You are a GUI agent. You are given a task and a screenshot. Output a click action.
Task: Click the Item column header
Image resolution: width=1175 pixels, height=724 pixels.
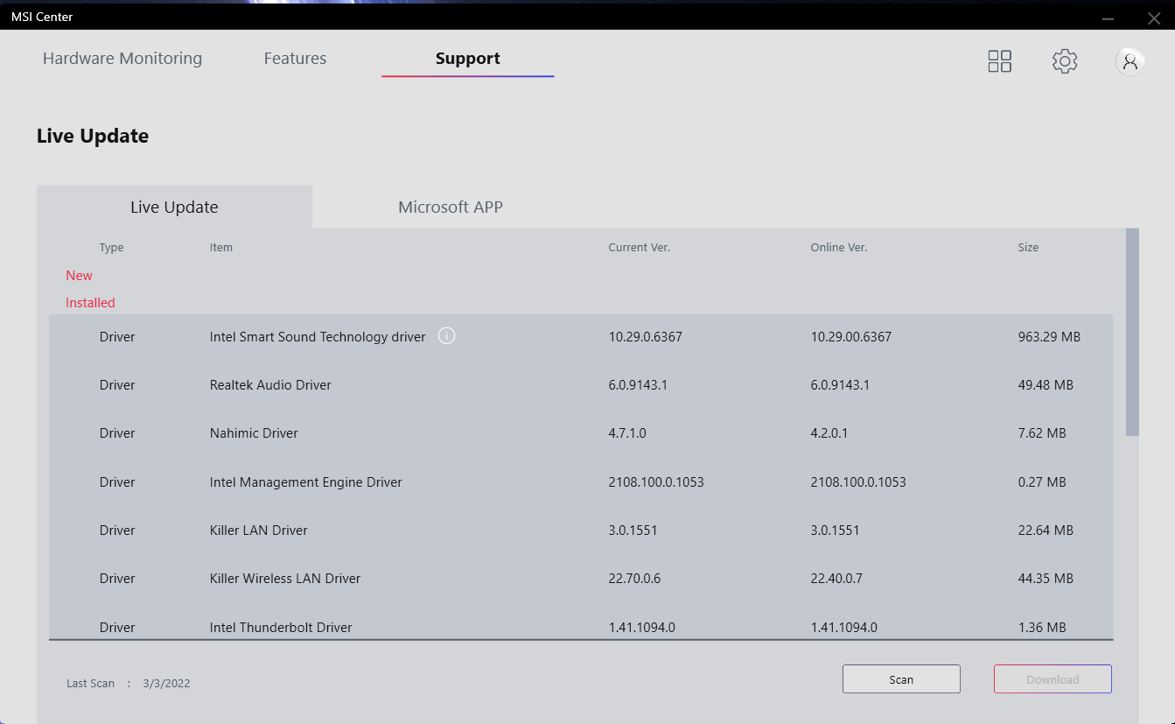[221, 248]
